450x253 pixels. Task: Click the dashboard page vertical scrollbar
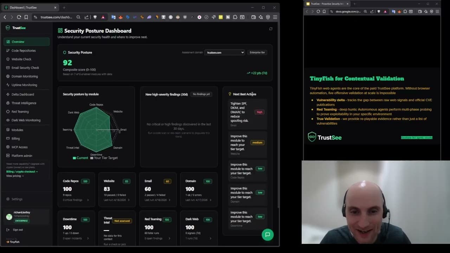[278, 116]
